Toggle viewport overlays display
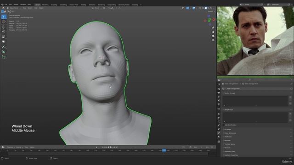 194,8
